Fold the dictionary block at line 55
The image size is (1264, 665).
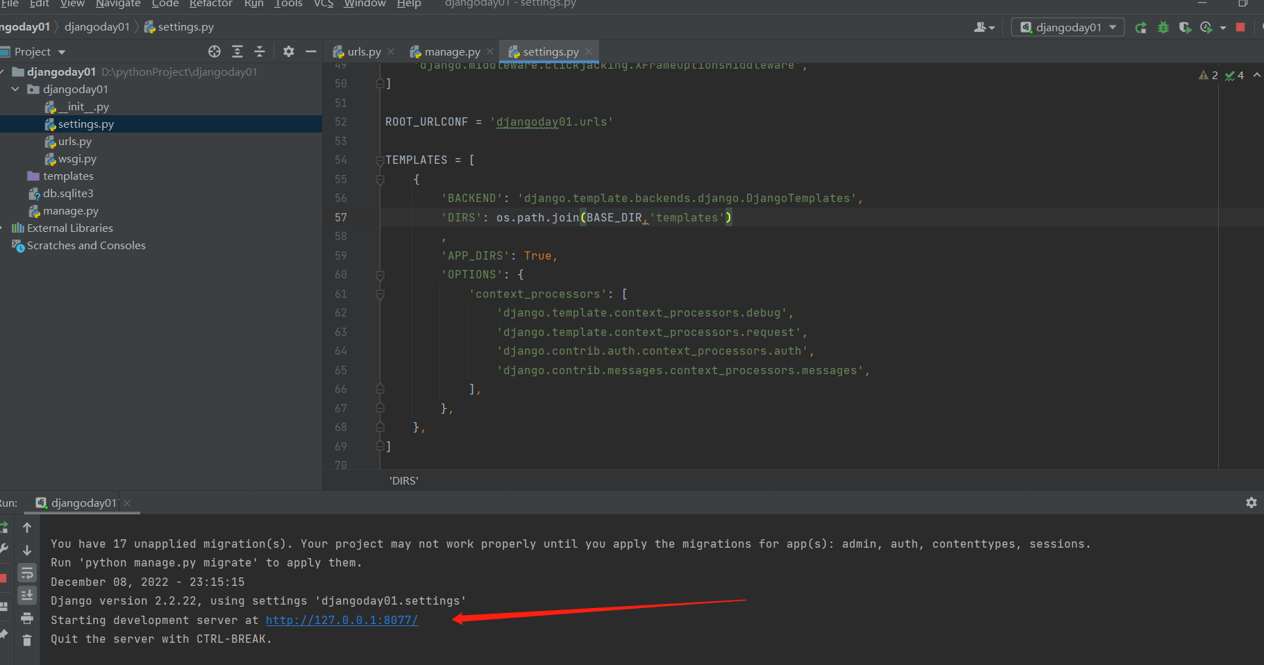[380, 180]
